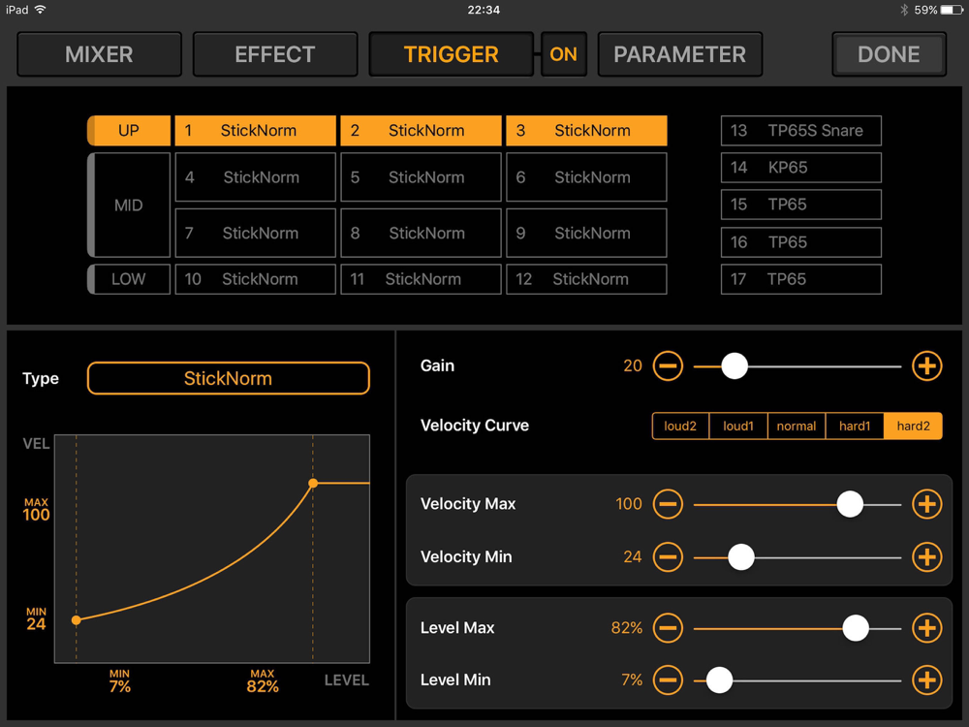Tap the Velocity Max plus icon
The height and width of the screenshot is (727, 969).
926,504
